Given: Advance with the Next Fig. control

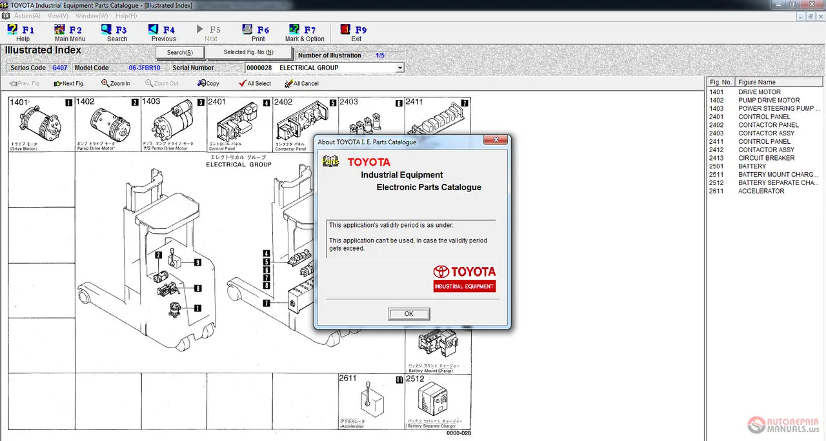Looking at the screenshot, I should tap(68, 83).
